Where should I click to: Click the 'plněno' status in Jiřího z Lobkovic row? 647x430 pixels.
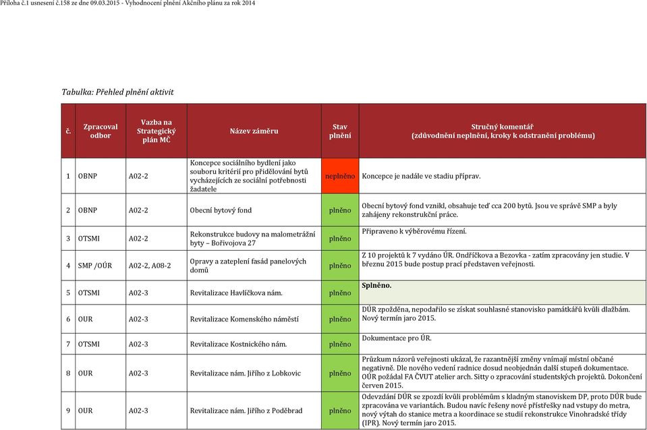[x=340, y=373]
